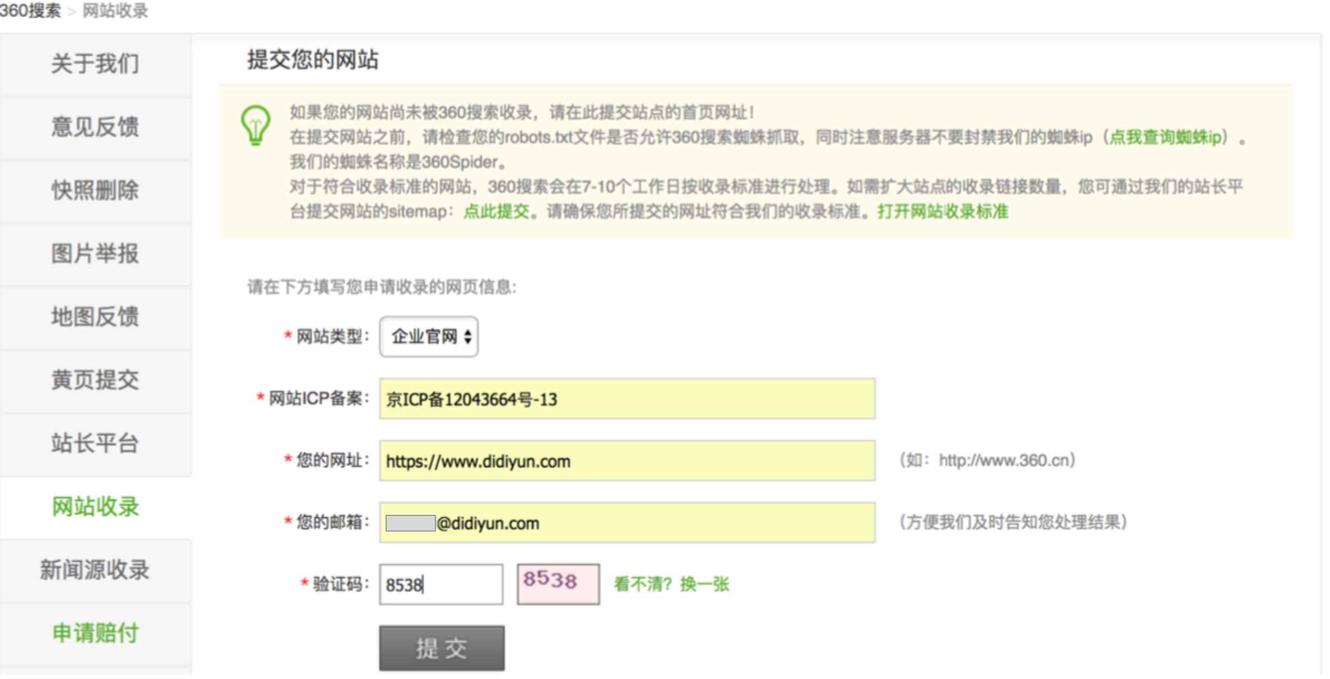Click the 您的网址 field label

[x=332, y=461]
